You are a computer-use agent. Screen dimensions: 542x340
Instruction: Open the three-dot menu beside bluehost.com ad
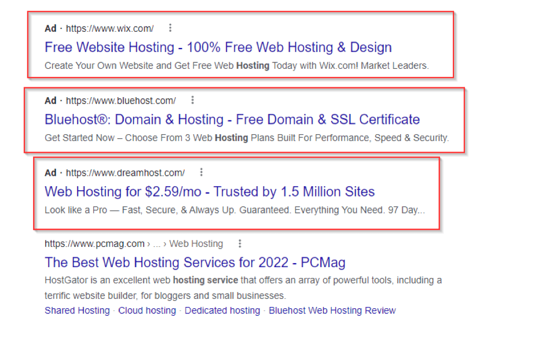tap(192, 100)
